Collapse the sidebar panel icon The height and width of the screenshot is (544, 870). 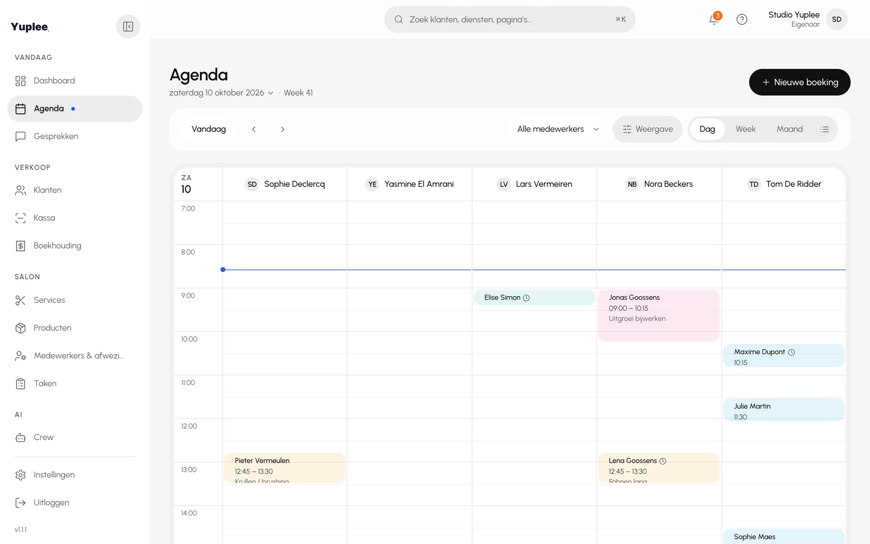coord(128,27)
